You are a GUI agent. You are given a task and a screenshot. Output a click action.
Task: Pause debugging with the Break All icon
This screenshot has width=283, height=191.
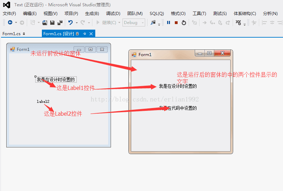169,23
